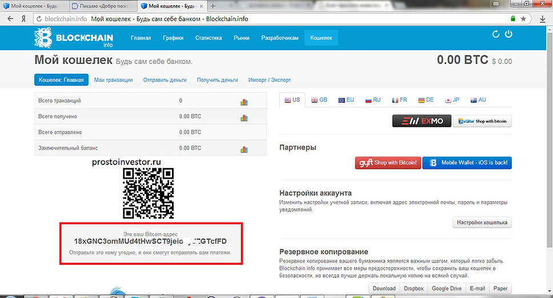Open Настройки кошелька button
The width and height of the screenshot is (553, 298).
482,223
